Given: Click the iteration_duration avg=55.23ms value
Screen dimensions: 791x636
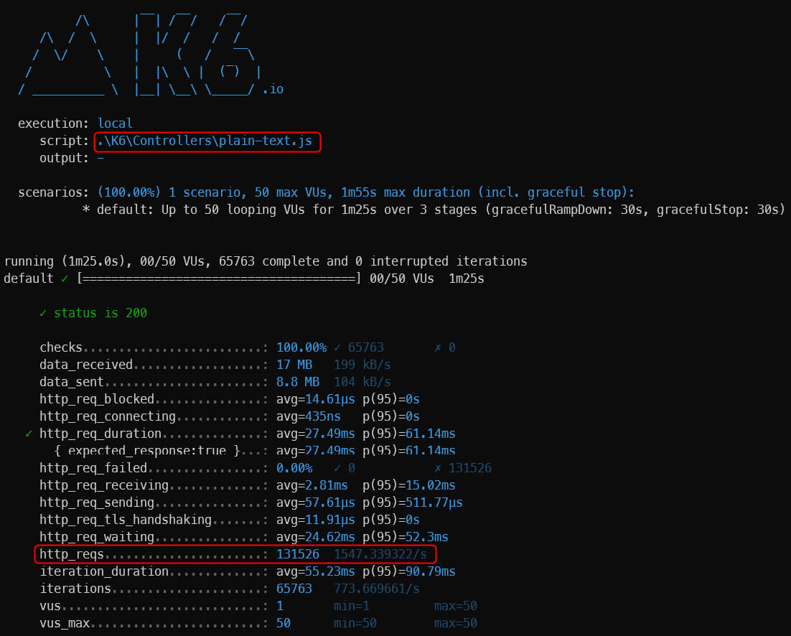Looking at the screenshot, I should coord(315,571).
